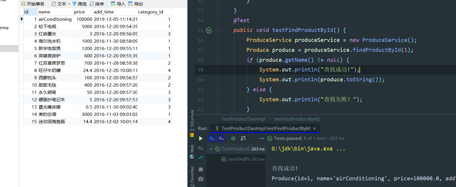The height and width of the screenshot is (187, 456).
Task: Open the 2: Favorites side tab
Action: click(192, 176)
